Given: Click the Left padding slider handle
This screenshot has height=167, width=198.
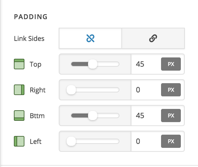Looking at the screenshot, I should coord(71,142).
